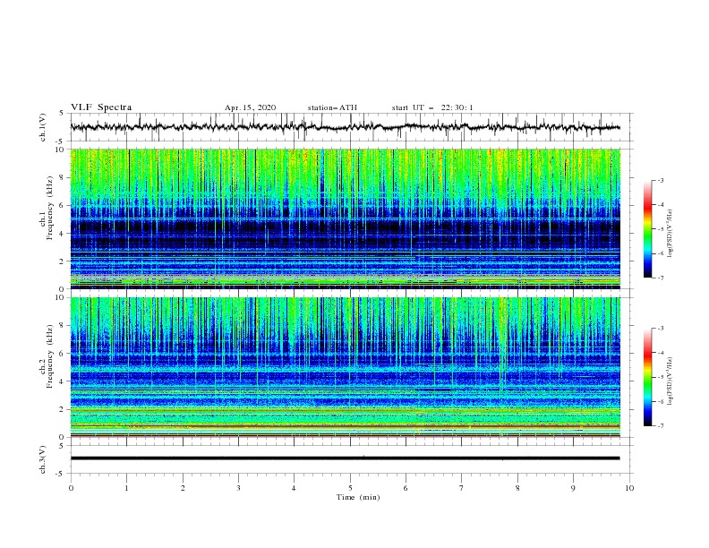Click the "8" kHz tick on ch.1 frequency axis
The image size is (709, 548).
[x=63, y=177]
